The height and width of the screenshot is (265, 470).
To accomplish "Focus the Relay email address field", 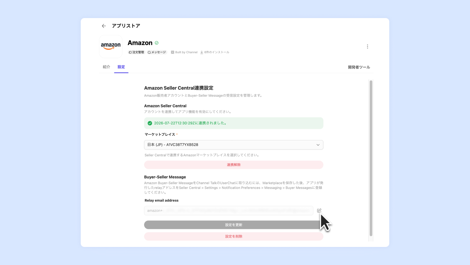I will point(228,210).
